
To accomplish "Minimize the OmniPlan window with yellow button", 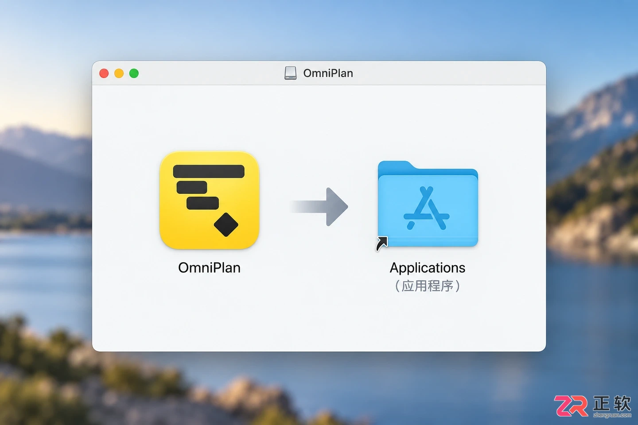I will (x=119, y=73).
